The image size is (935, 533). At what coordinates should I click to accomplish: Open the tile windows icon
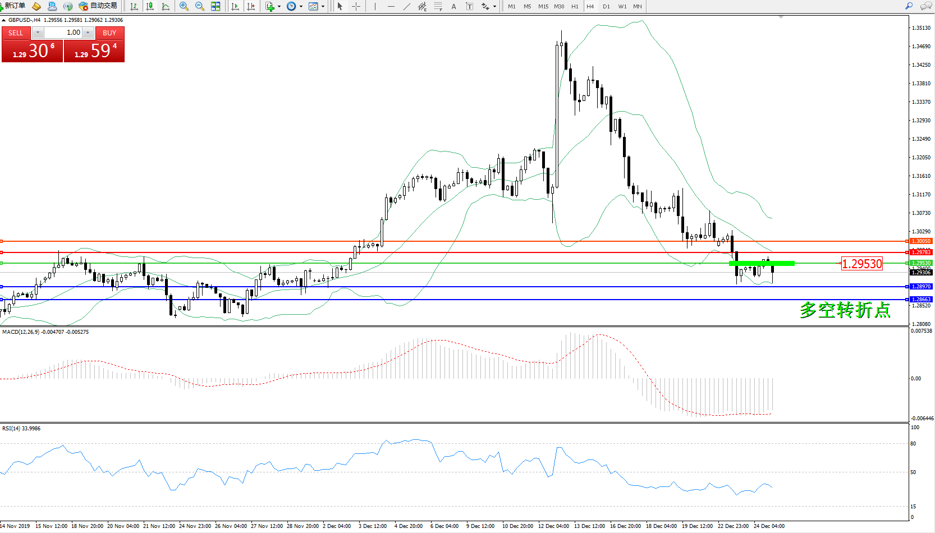point(216,6)
